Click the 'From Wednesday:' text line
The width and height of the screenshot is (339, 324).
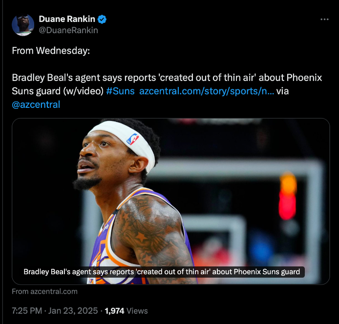pyautogui.click(x=51, y=51)
